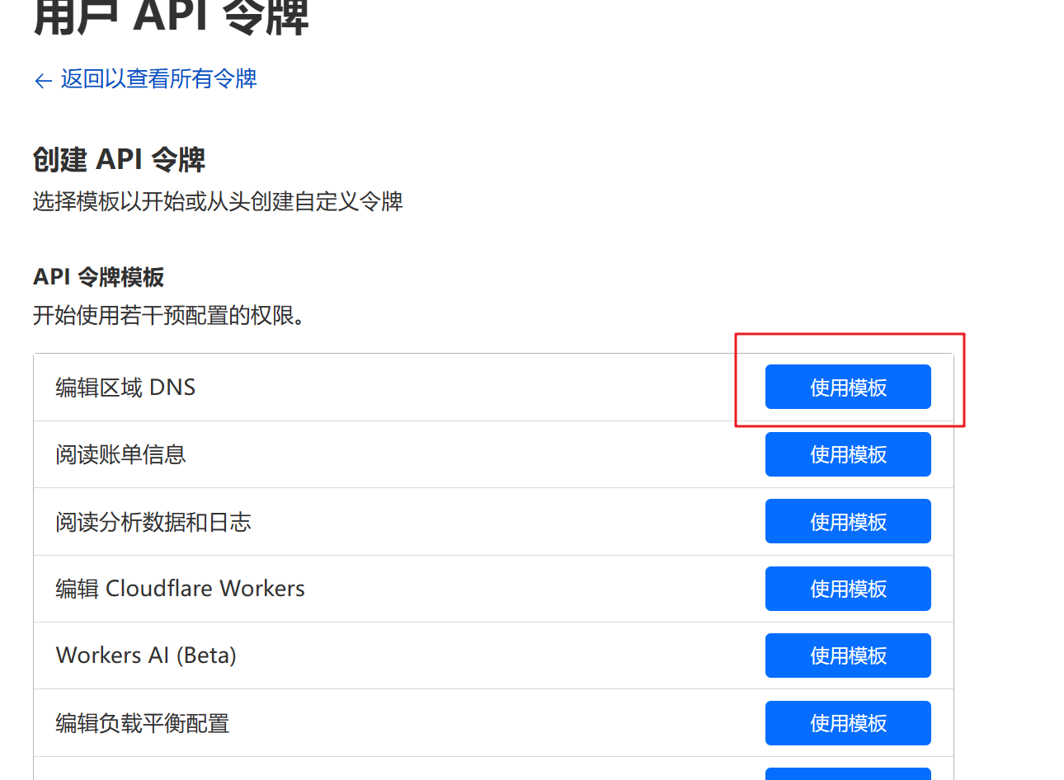Use template for 阅读账单信息
The width and height of the screenshot is (1064, 780).
tap(847, 454)
